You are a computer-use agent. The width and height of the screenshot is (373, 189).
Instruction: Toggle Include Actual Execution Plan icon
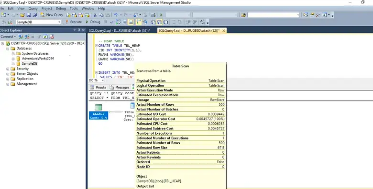click(x=139, y=22)
